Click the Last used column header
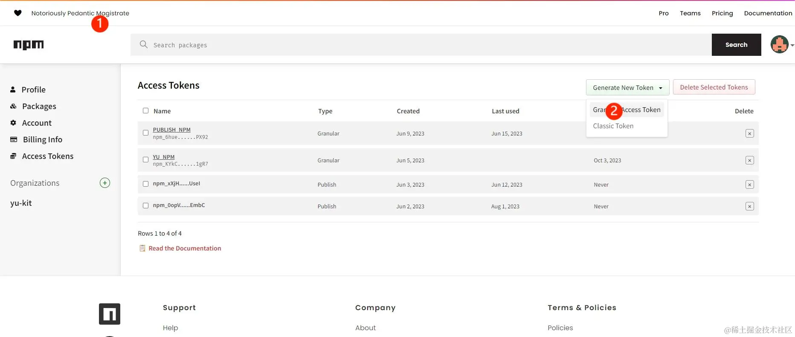 click(x=505, y=111)
